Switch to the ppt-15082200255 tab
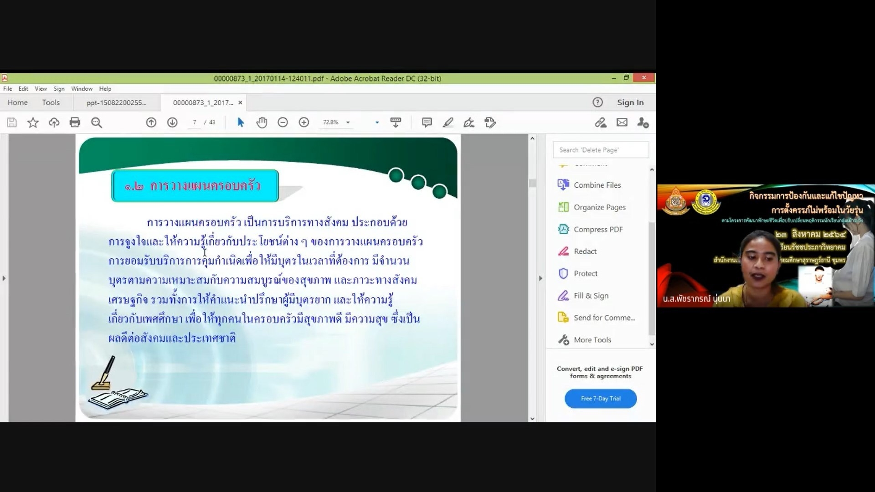The image size is (875, 492). click(117, 103)
